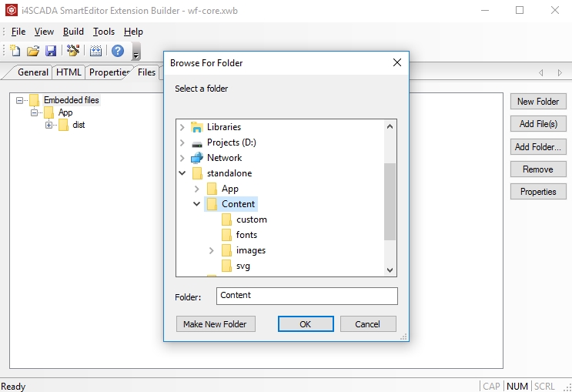Expand the Projects (D:) drive node
The height and width of the screenshot is (392, 572).
182,142
